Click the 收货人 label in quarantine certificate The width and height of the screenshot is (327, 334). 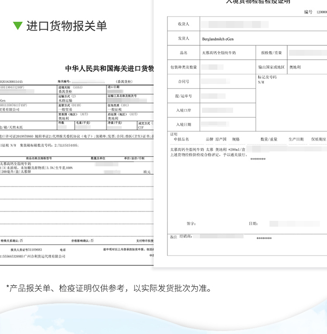click(184, 24)
